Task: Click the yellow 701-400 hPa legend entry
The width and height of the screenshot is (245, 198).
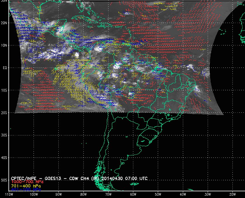Action: tap(26, 186)
